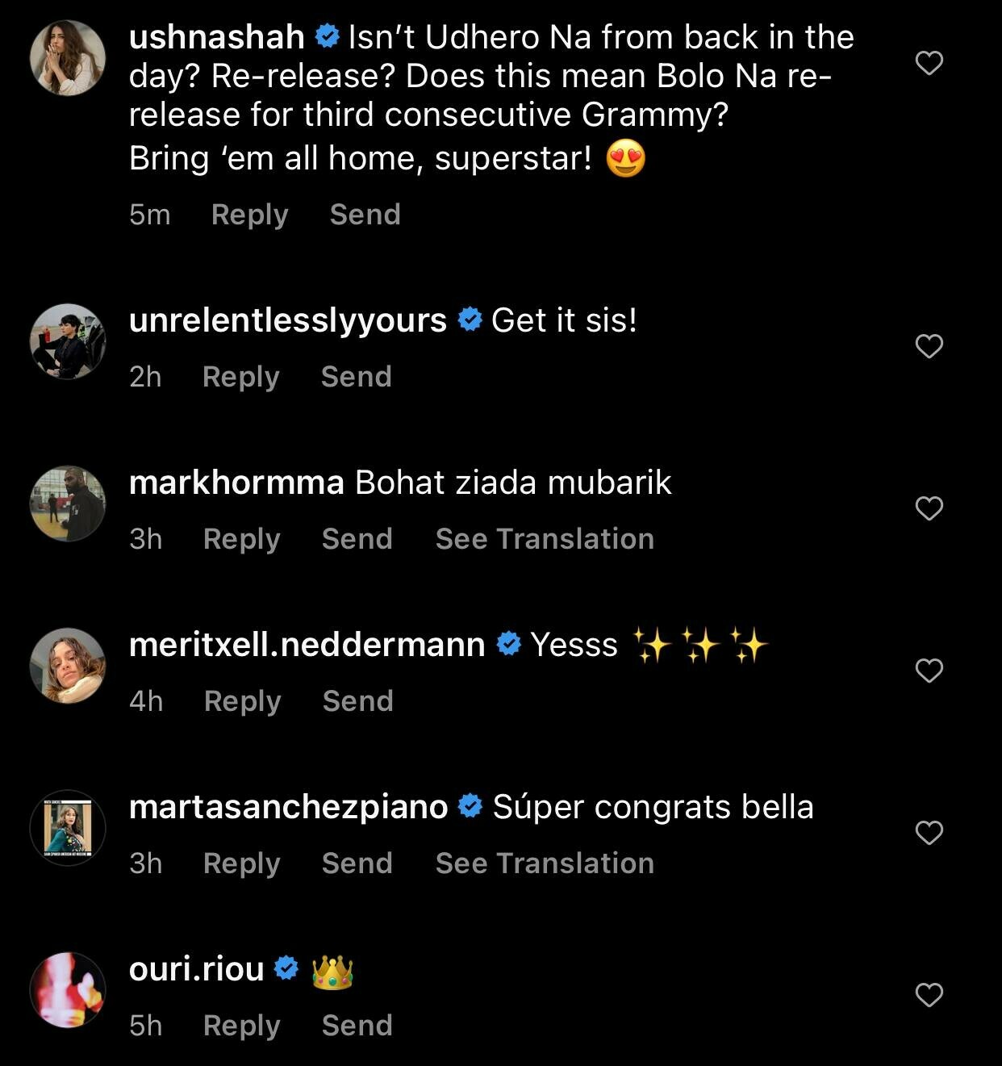The image size is (1002, 1066).
Task: Heart martasanchezpiano's congrats comment
Action: tap(929, 833)
